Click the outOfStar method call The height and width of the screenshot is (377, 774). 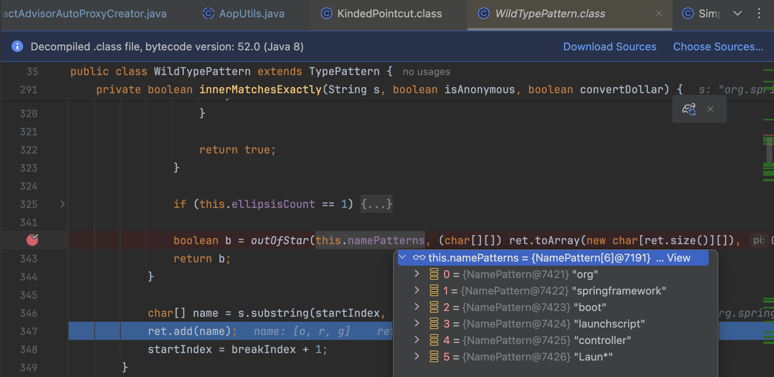click(279, 240)
